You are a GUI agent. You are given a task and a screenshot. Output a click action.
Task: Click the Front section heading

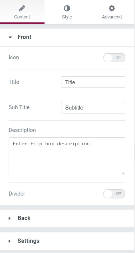(24, 37)
